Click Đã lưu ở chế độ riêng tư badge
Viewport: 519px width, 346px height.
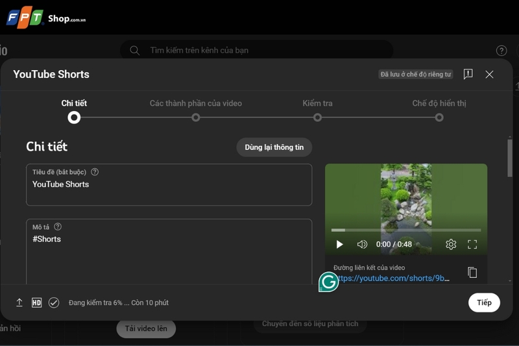415,74
